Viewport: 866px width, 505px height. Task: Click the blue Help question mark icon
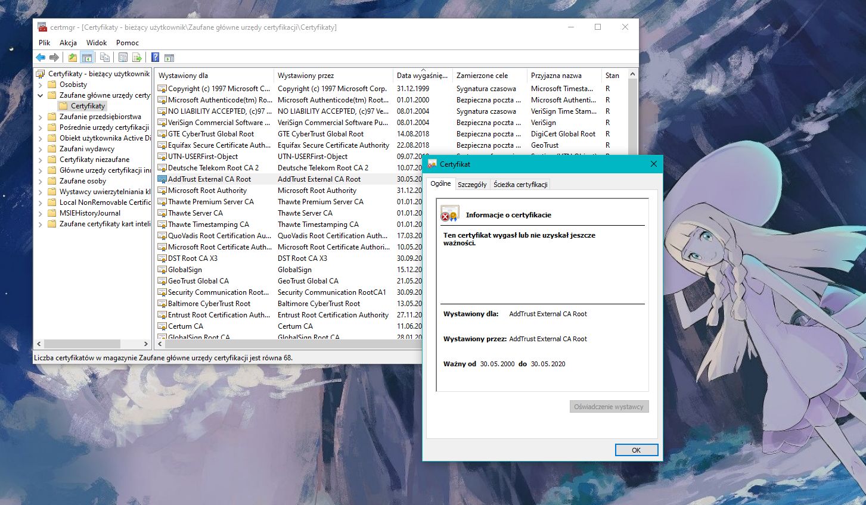coord(155,58)
